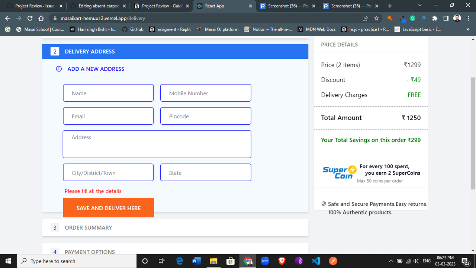Screen dimensions: 476x268
Task: Open the Hari singh Bisht bookmark
Action: (93, 29)
